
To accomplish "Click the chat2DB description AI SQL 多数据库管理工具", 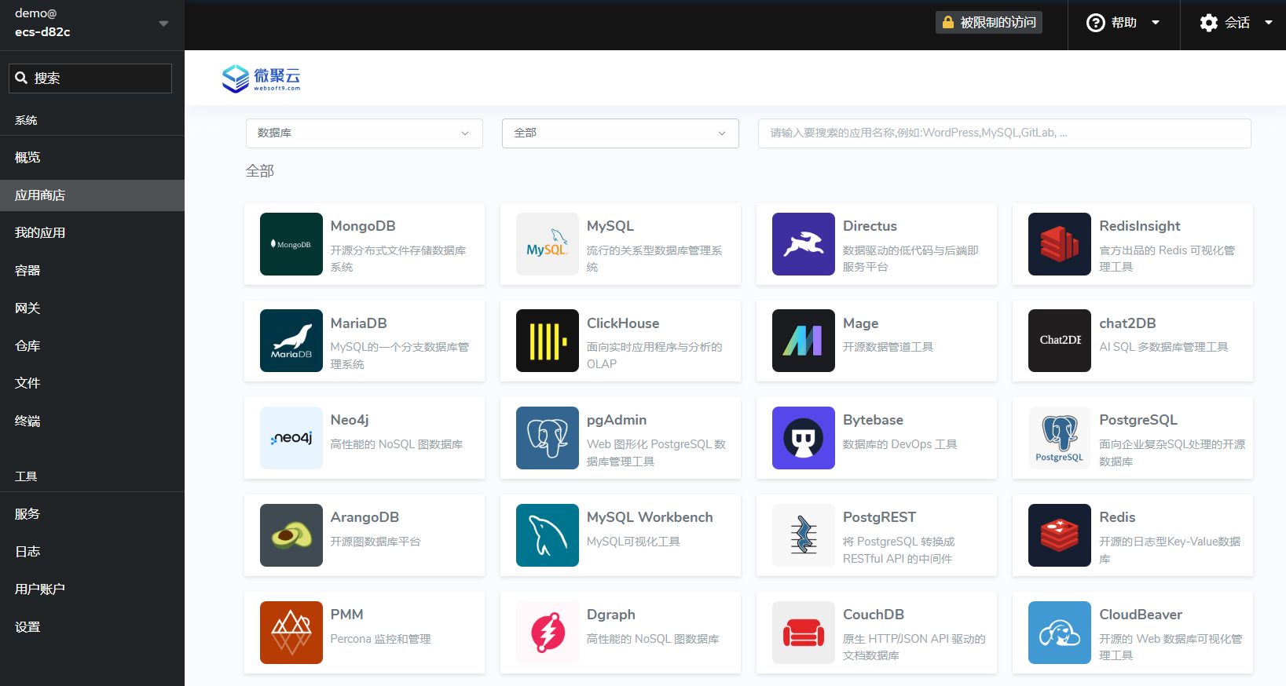I will click(1163, 347).
